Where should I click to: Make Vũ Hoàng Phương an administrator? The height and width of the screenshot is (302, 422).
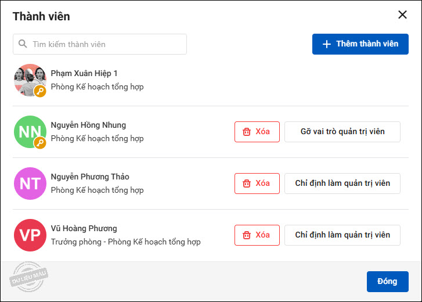pos(342,235)
